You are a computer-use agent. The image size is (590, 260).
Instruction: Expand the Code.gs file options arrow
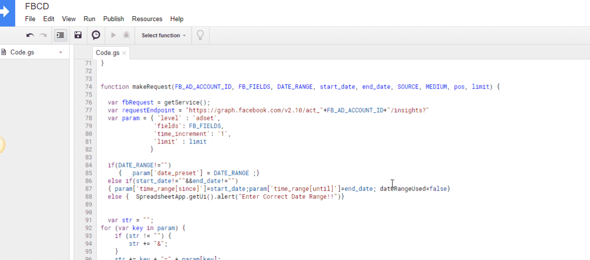[x=60, y=53]
